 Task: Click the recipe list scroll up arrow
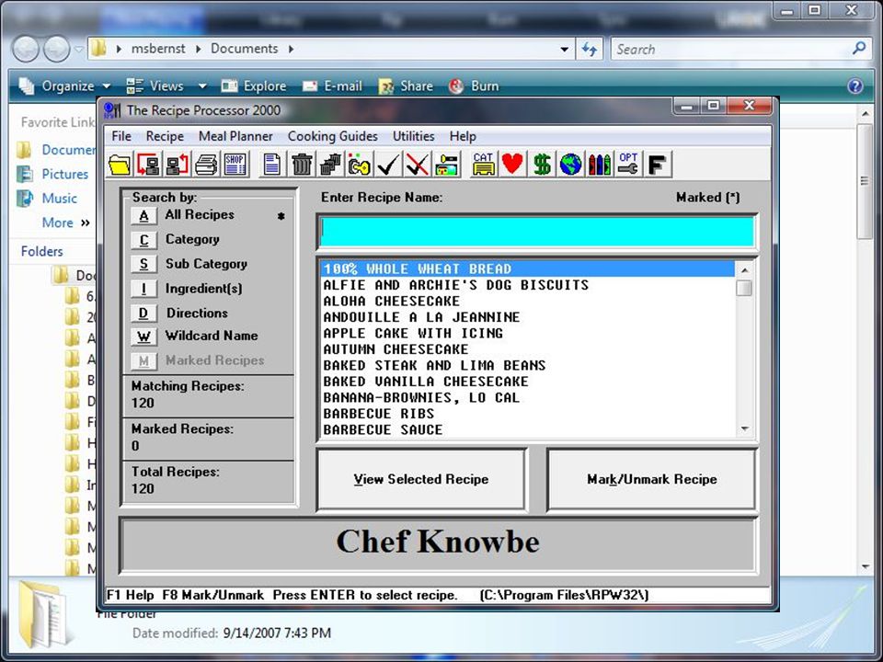tap(744, 269)
